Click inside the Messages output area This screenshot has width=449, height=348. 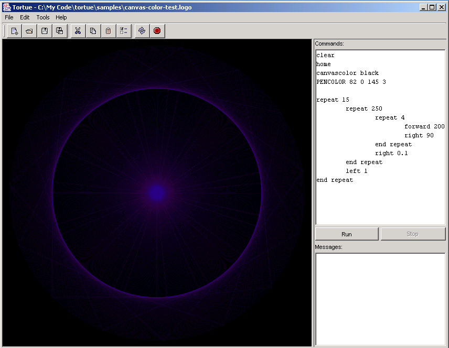[x=380, y=299]
